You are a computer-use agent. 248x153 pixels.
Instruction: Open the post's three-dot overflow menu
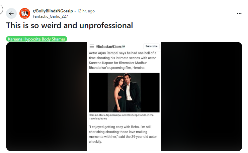coord(239,13)
